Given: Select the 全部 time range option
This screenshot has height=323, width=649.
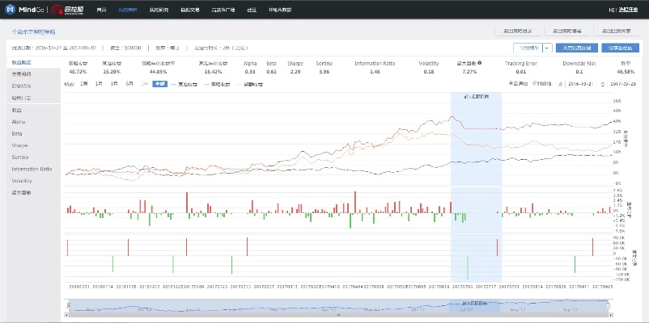Looking at the screenshot, I should [158, 83].
